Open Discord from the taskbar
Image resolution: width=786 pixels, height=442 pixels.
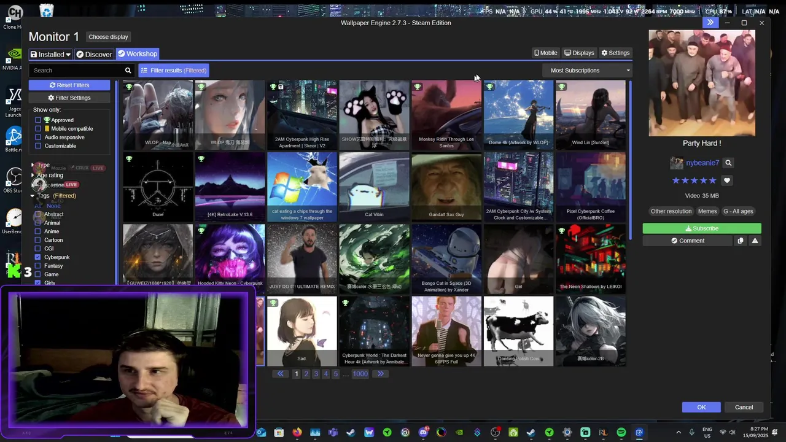[x=423, y=433]
